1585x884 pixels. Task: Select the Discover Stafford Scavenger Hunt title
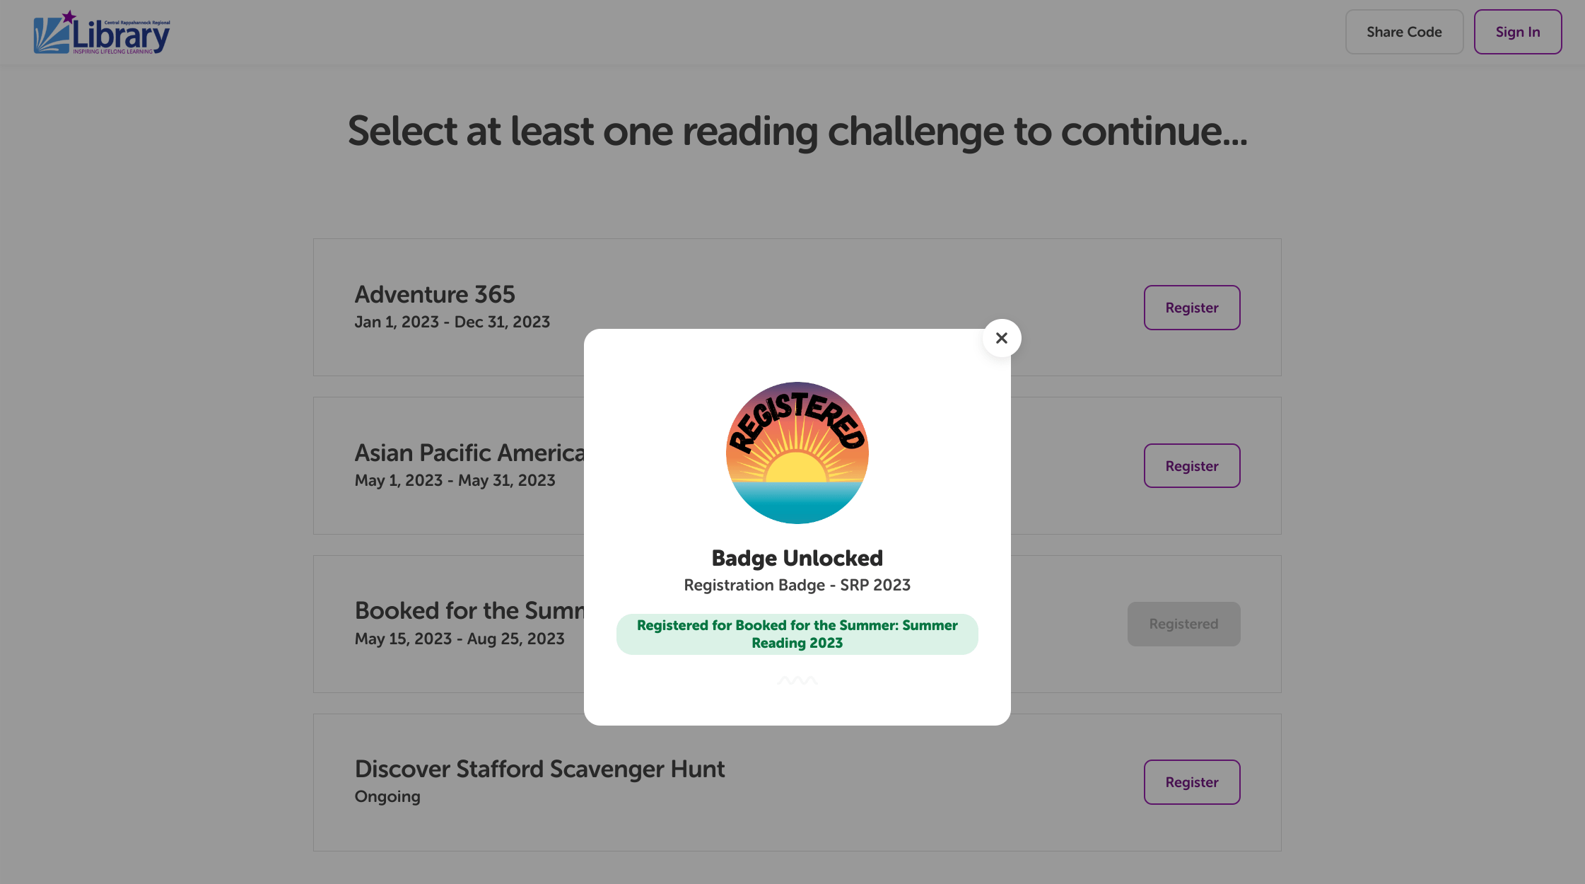[x=539, y=769]
